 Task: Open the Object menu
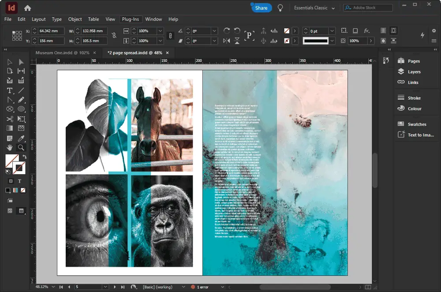point(75,19)
